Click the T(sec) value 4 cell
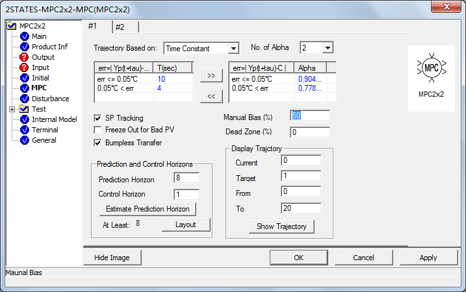This screenshot has width=466, height=292. point(173,88)
